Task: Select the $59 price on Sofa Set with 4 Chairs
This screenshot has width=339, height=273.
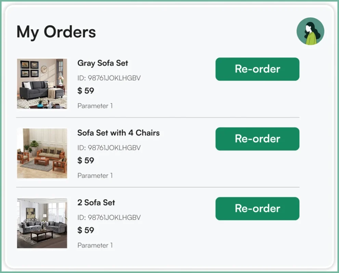Action: [86, 160]
